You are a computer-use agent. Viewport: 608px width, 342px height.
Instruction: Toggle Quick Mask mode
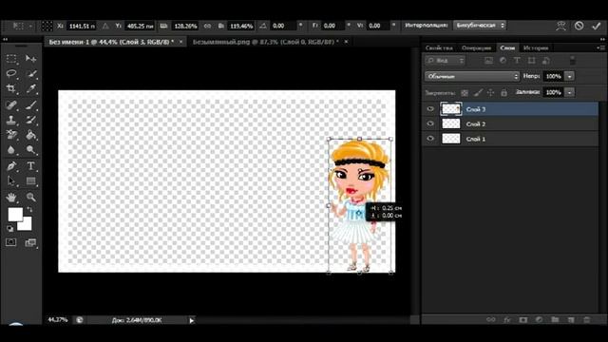pos(10,242)
